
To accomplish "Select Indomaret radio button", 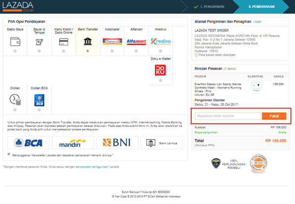I will 112,51.
